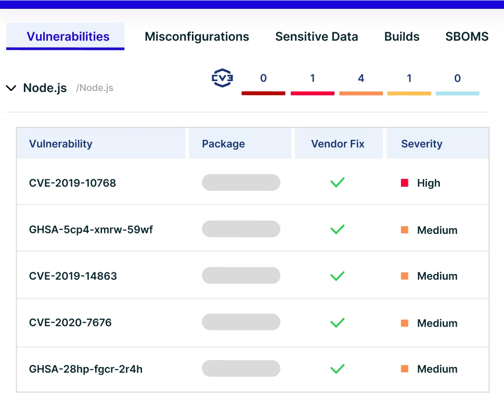The width and height of the screenshot is (504, 405).
Task: Click red High severity square
Action: (x=405, y=183)
